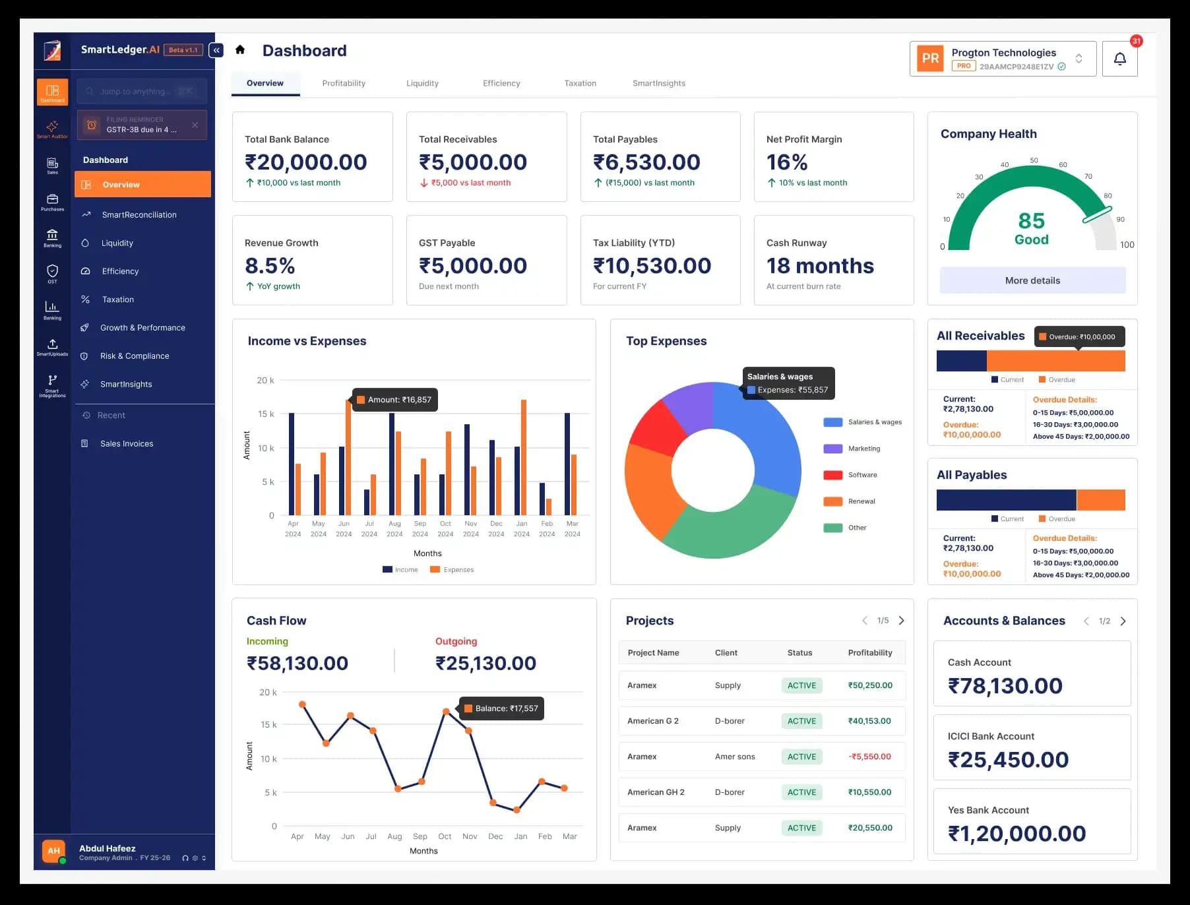This screenshot has width=1190, height=905.
Task: Click the Expenses legend in Income vs Expenses
Action: [452, 570]
